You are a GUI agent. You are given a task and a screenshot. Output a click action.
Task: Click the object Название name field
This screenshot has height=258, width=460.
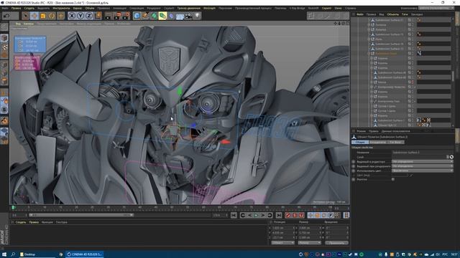point(423,153)
